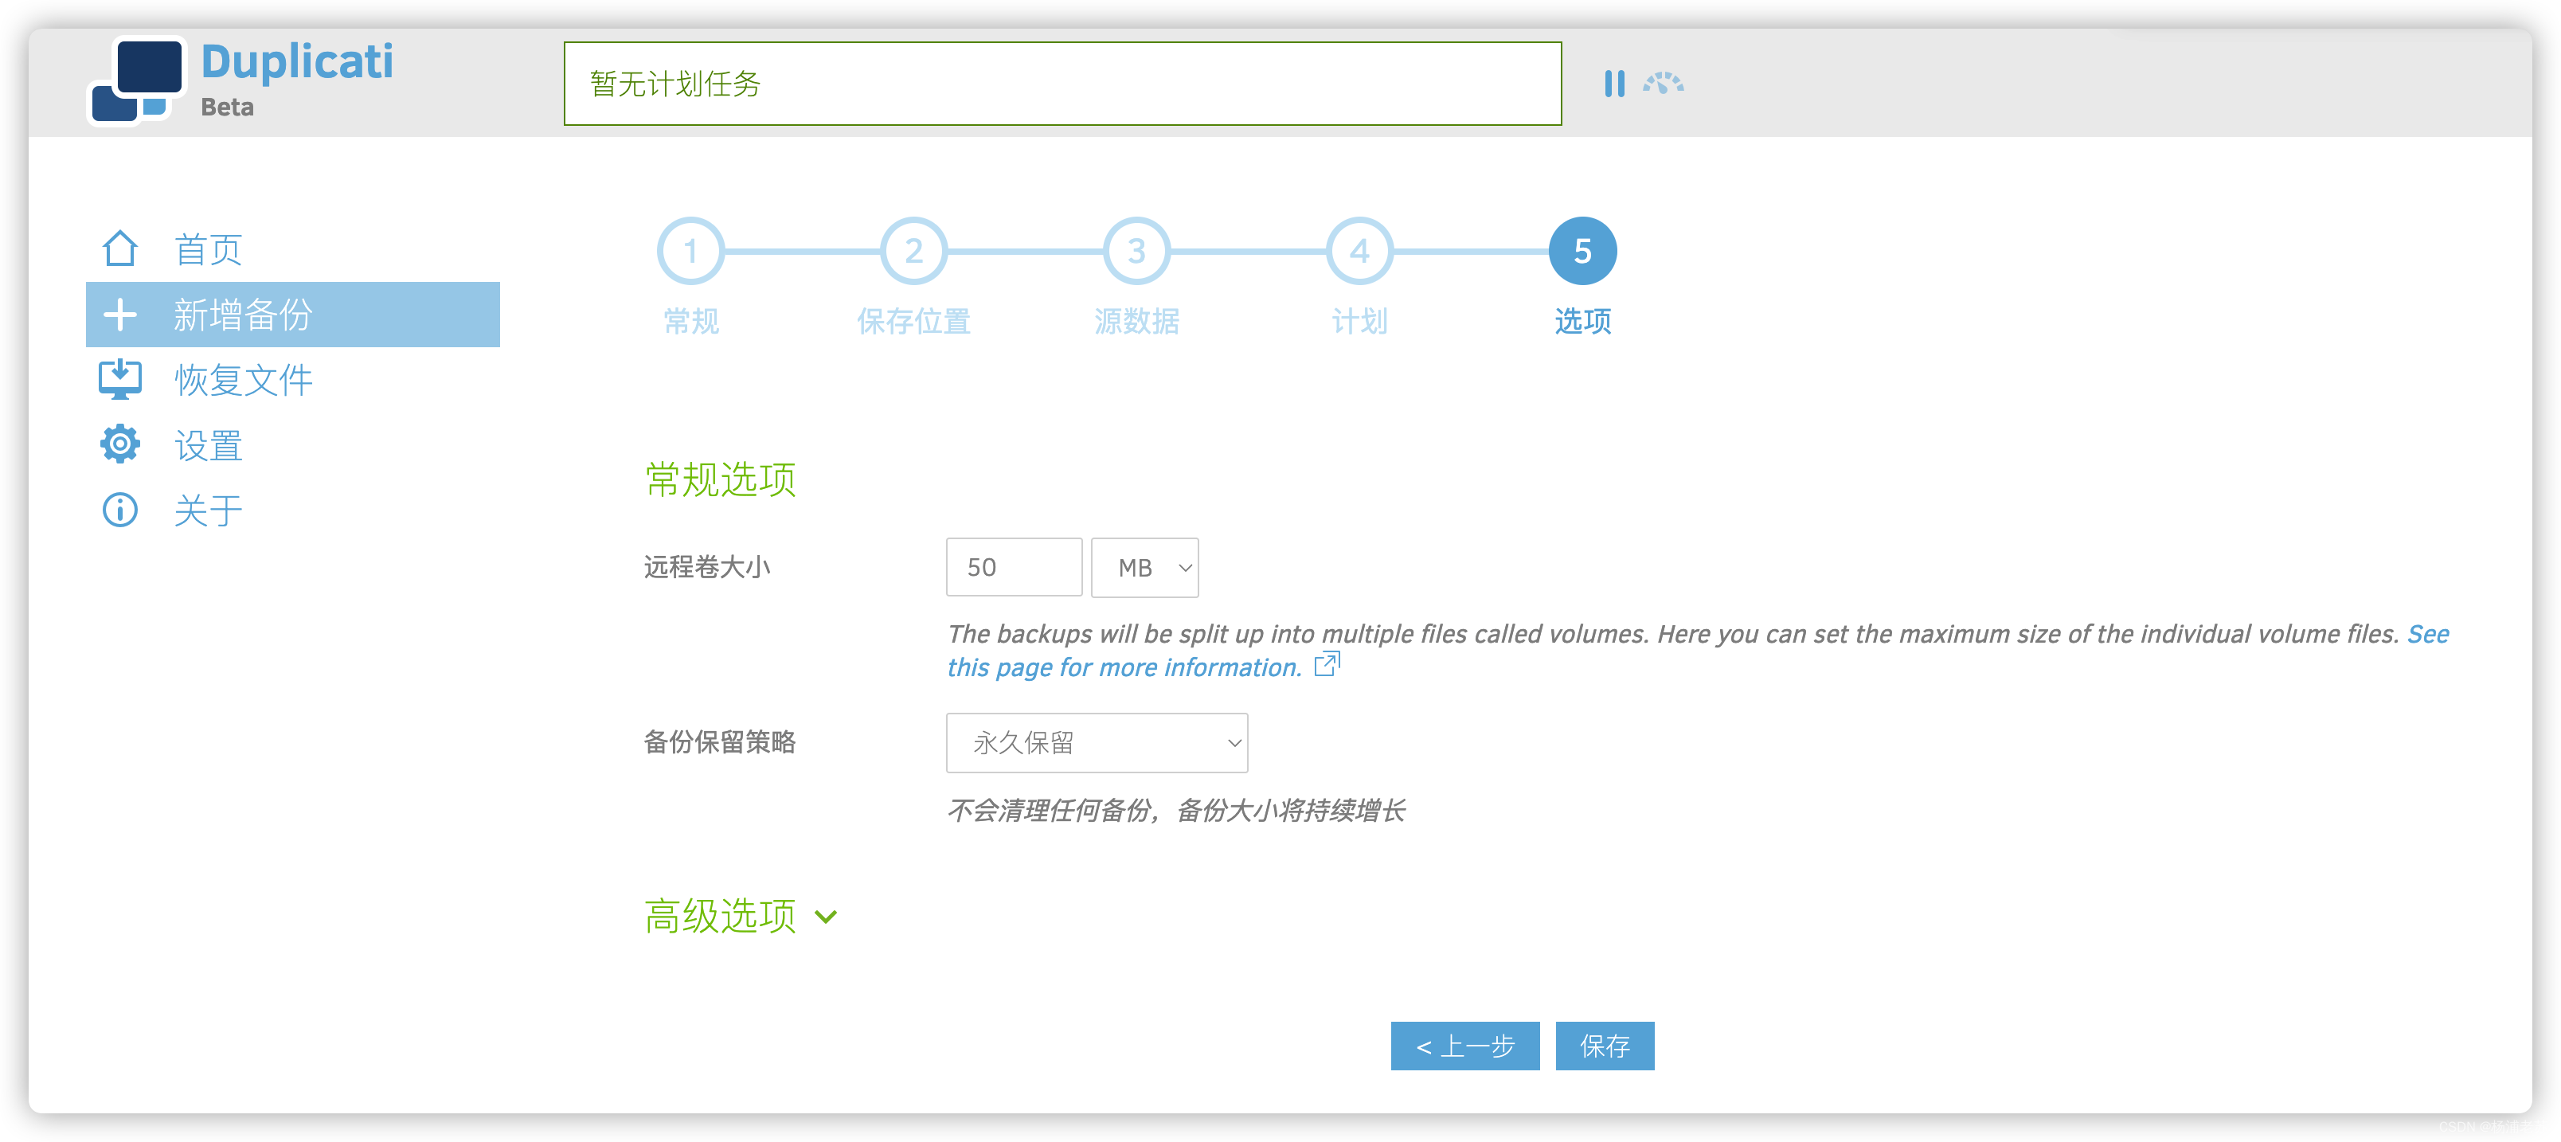
Task: Jump to step 3 源数据
Action: click(x=1136, y=251)
